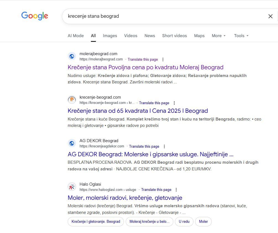Click Translate this page for AG DEKOR
This screenshot has width=278, height=233.
144,147
